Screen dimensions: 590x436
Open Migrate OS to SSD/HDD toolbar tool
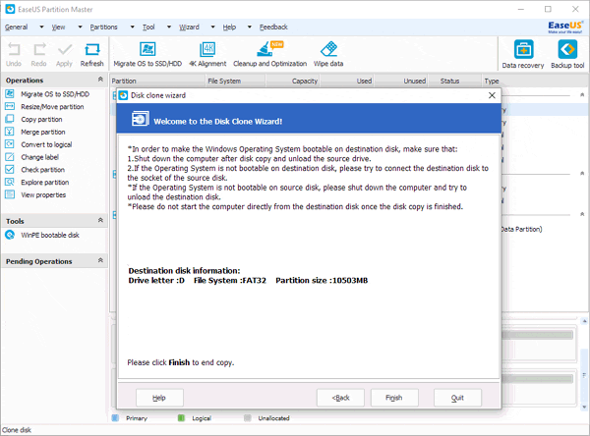(147, 55)
